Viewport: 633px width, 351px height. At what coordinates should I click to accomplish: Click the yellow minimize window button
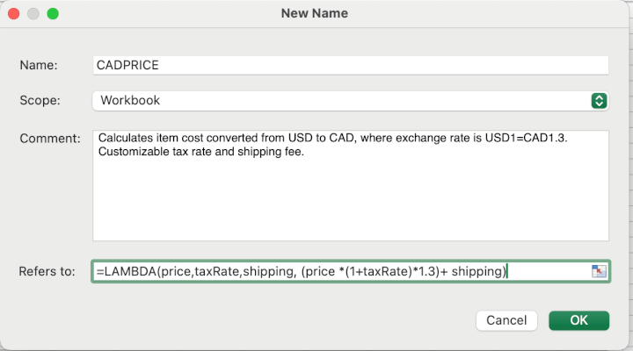pyautogui.click(x=33, y=14)
